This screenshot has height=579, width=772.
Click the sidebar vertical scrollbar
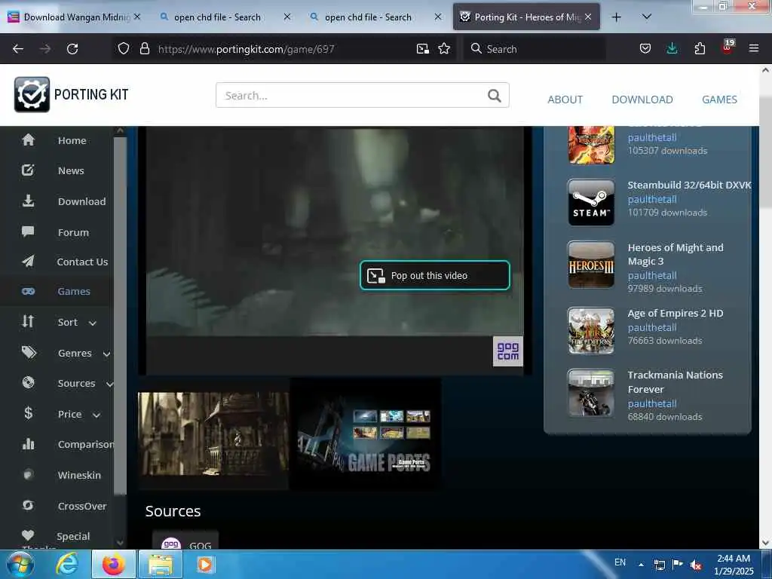pyautogui.click(x=120, y=315)
